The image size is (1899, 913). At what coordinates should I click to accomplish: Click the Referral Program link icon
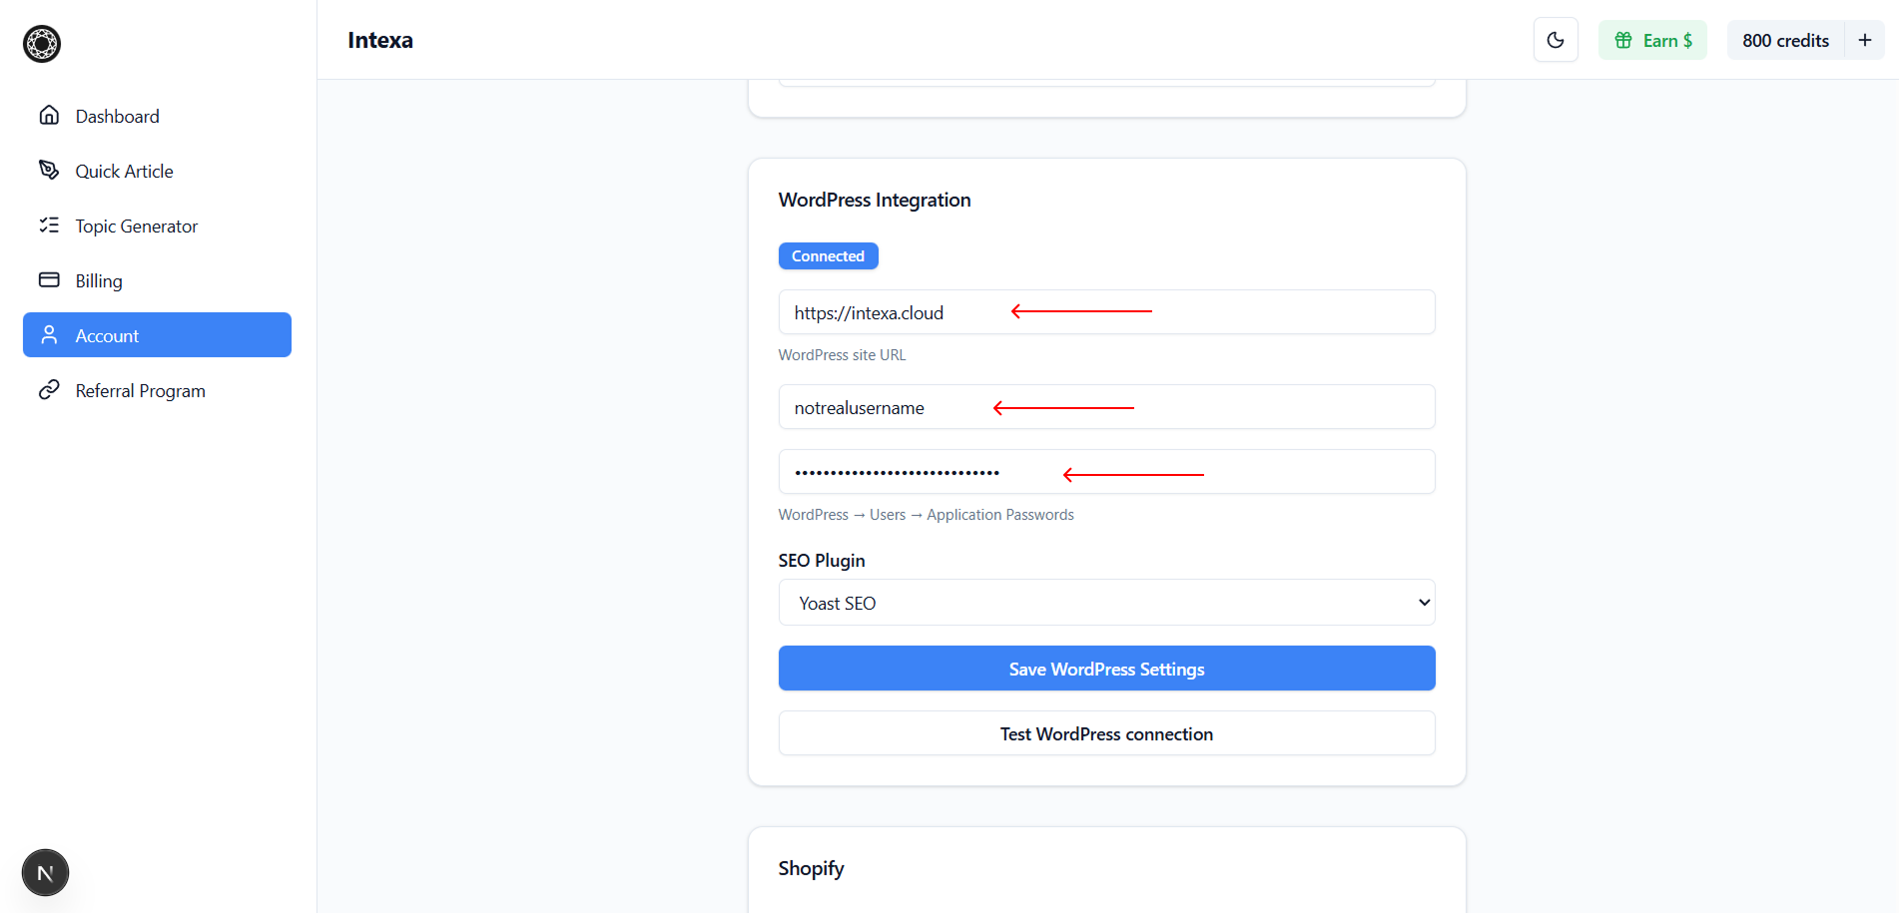pyautogui.click(x=49, y=390)
